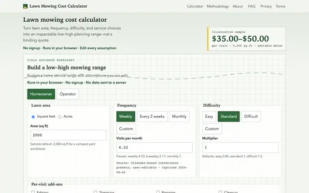This screenshot has width=309, height=193.
Task: Set difficulty to Difficult
Action: (251, 116)
